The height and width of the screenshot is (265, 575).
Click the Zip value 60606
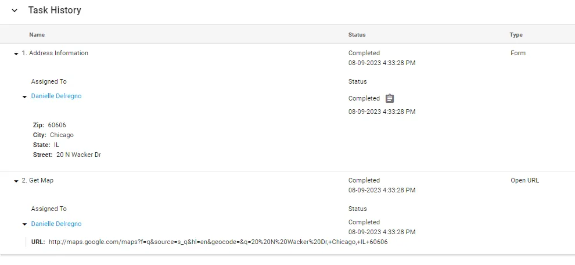(57, 125)
